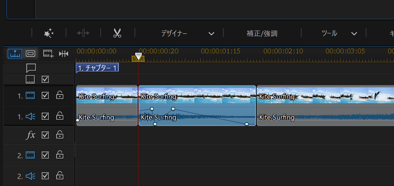Click the fx effect track icon

tap(30, 135)
